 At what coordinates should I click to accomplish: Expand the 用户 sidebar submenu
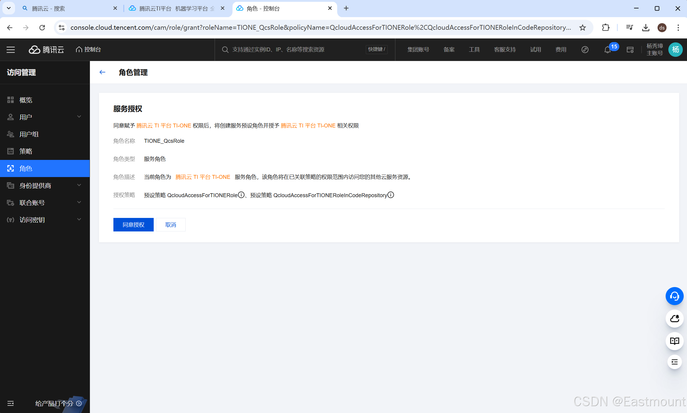tap(79, 117)
